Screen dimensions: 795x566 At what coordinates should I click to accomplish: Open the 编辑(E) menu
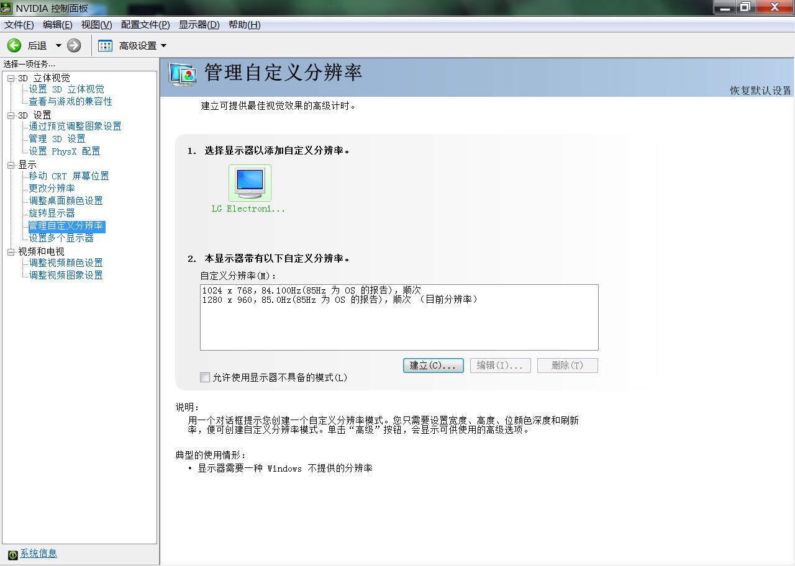[58, 25]
